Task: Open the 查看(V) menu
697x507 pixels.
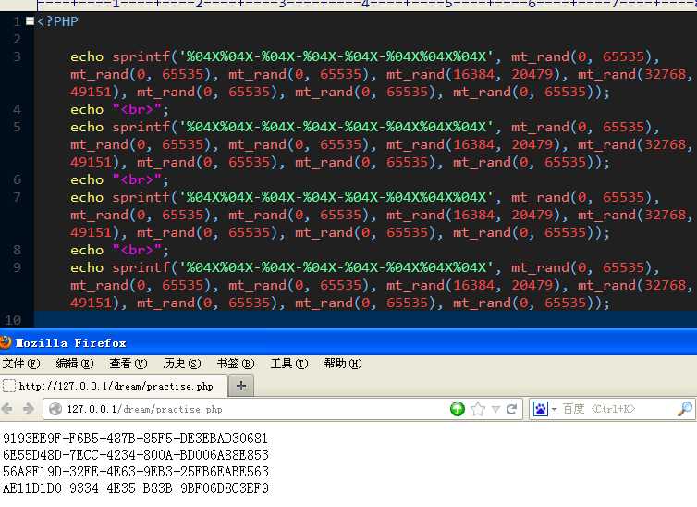Action: point(128,364)
